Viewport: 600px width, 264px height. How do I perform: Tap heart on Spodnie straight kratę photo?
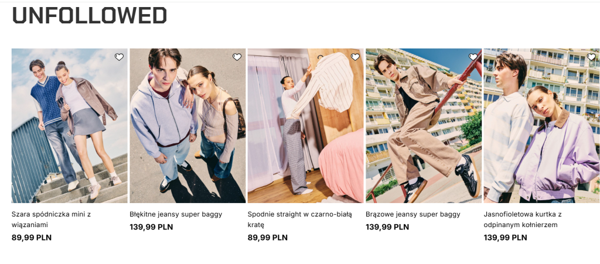pyautogui.click(x=355, y=57)
